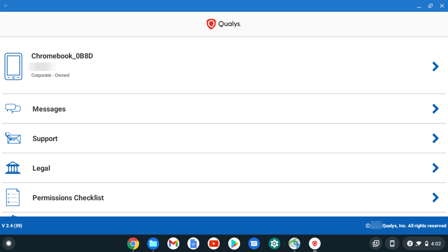Click the Corporate - Owned label
The height and width of the screenshot is (252, 448).
coord(50,75)
